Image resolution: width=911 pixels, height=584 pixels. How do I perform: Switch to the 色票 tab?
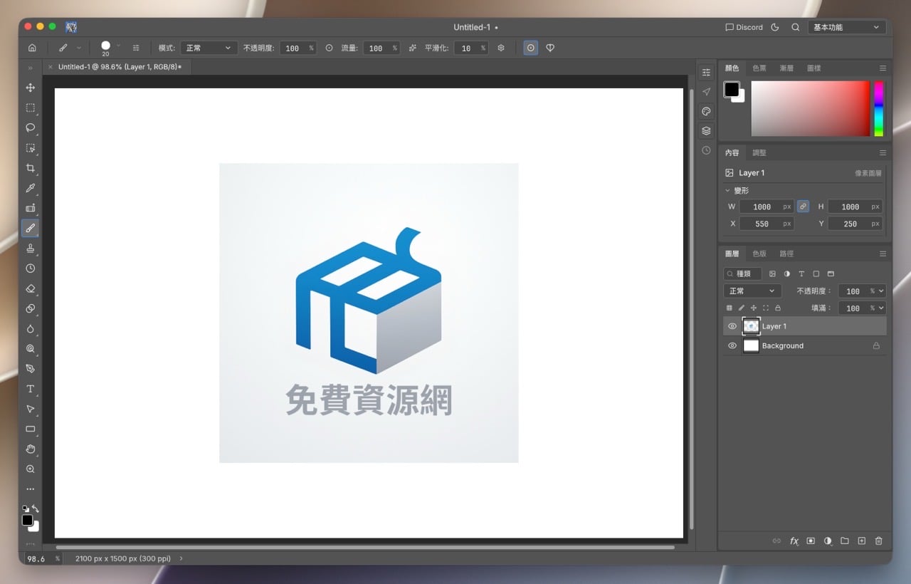pos(759,68)
